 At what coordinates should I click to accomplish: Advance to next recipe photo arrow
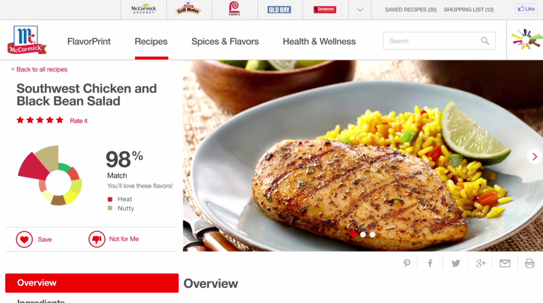pos(535,156)
